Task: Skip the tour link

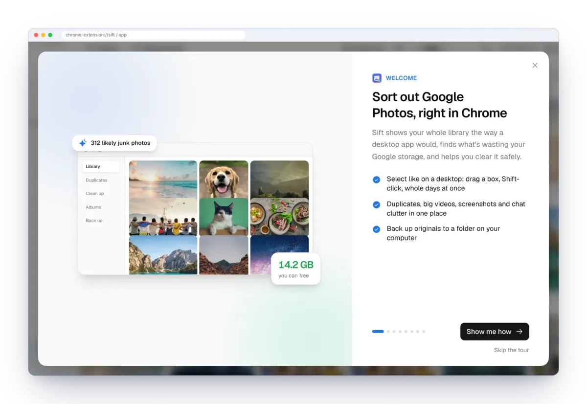Action: [x=511, y=350]
